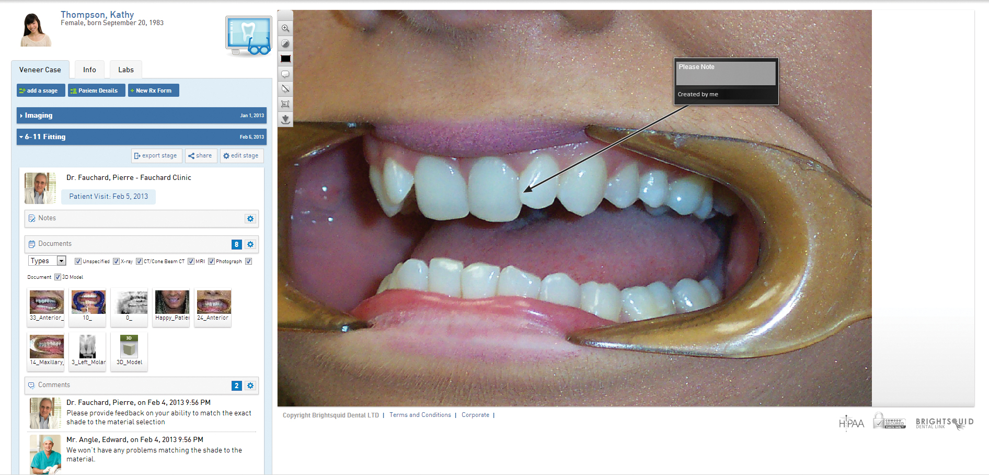Click the hide annotations crossed bubble icon

click(285, 89)
